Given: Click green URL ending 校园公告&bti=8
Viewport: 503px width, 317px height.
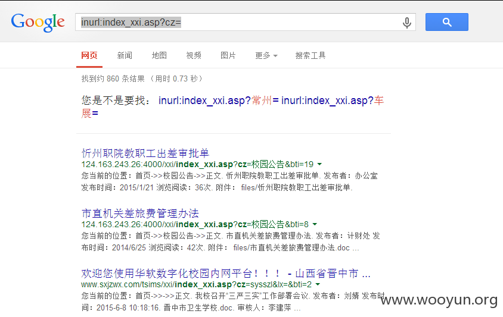Looking at the screenshot, I should 195,224.
